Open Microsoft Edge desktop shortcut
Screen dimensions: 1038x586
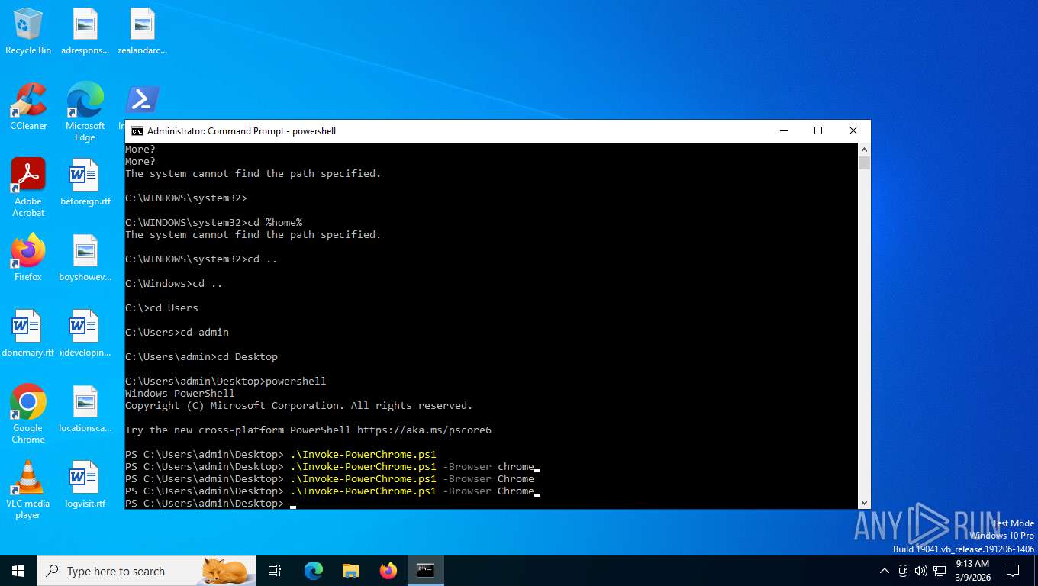coord(85,112)
